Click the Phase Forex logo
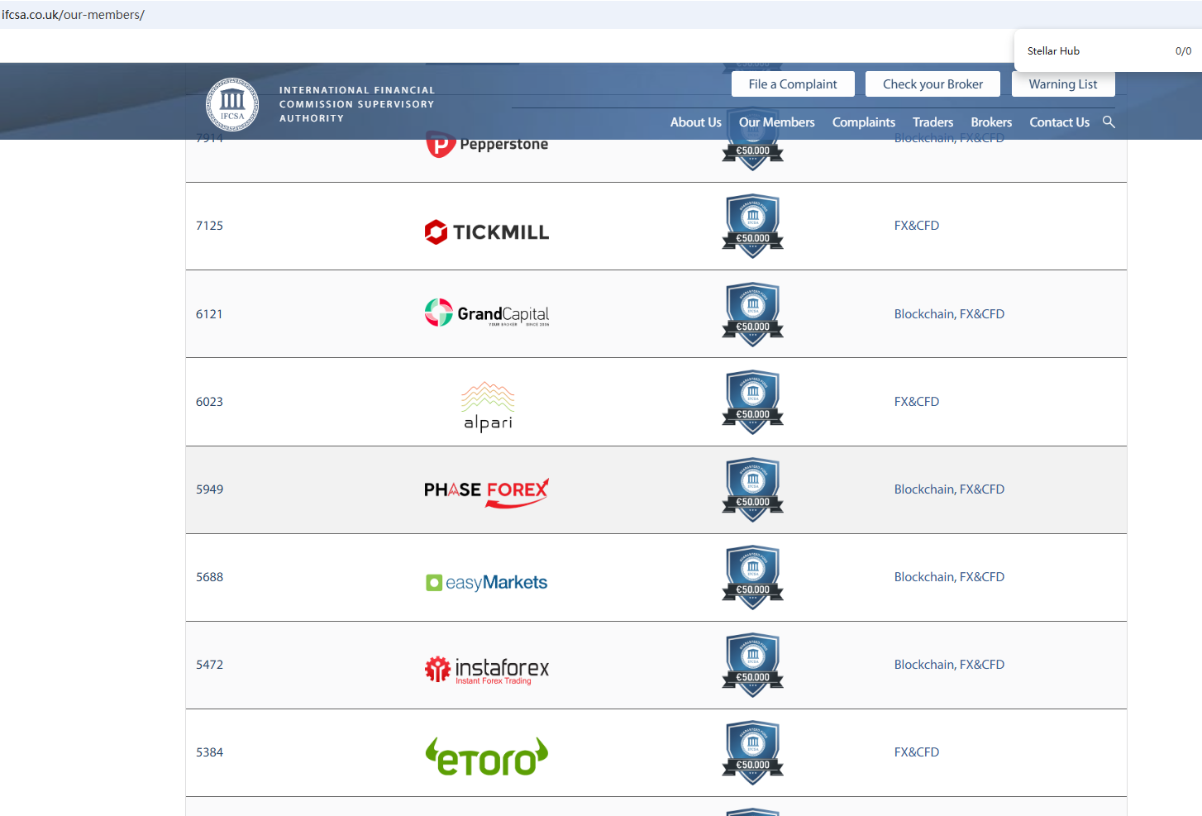Image resolution: width=1202 pixels, height=816 pixels. (486, 491)
